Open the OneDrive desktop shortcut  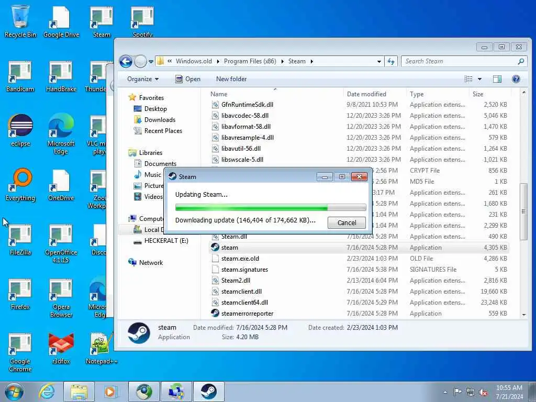(x=61, y=185)
